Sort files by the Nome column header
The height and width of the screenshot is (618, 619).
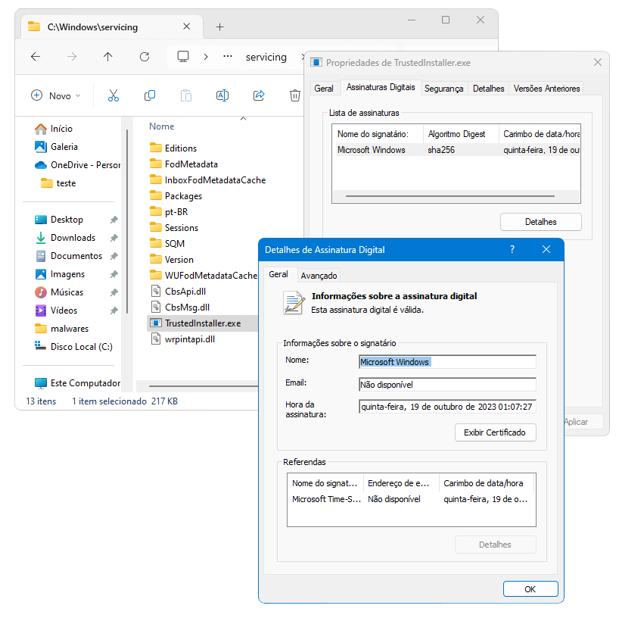[162, 126]
